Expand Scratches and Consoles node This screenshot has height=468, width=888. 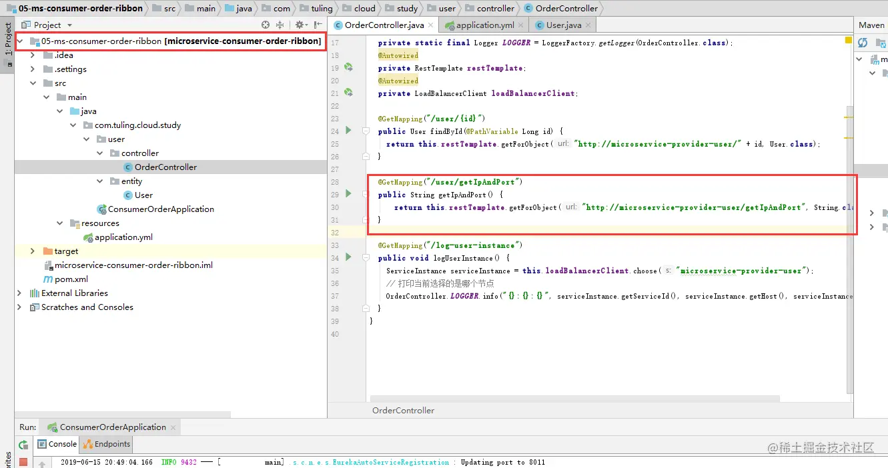click(x=19, y=307)
